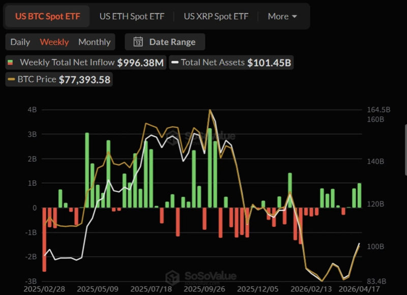Click the white line Total Net Assets icon
Screen dimensions: 407x295
click(175, 63)
